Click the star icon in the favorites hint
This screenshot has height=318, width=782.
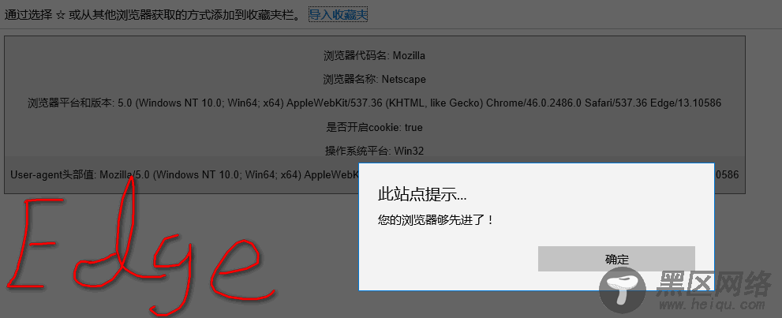click(x=61, y=16)
